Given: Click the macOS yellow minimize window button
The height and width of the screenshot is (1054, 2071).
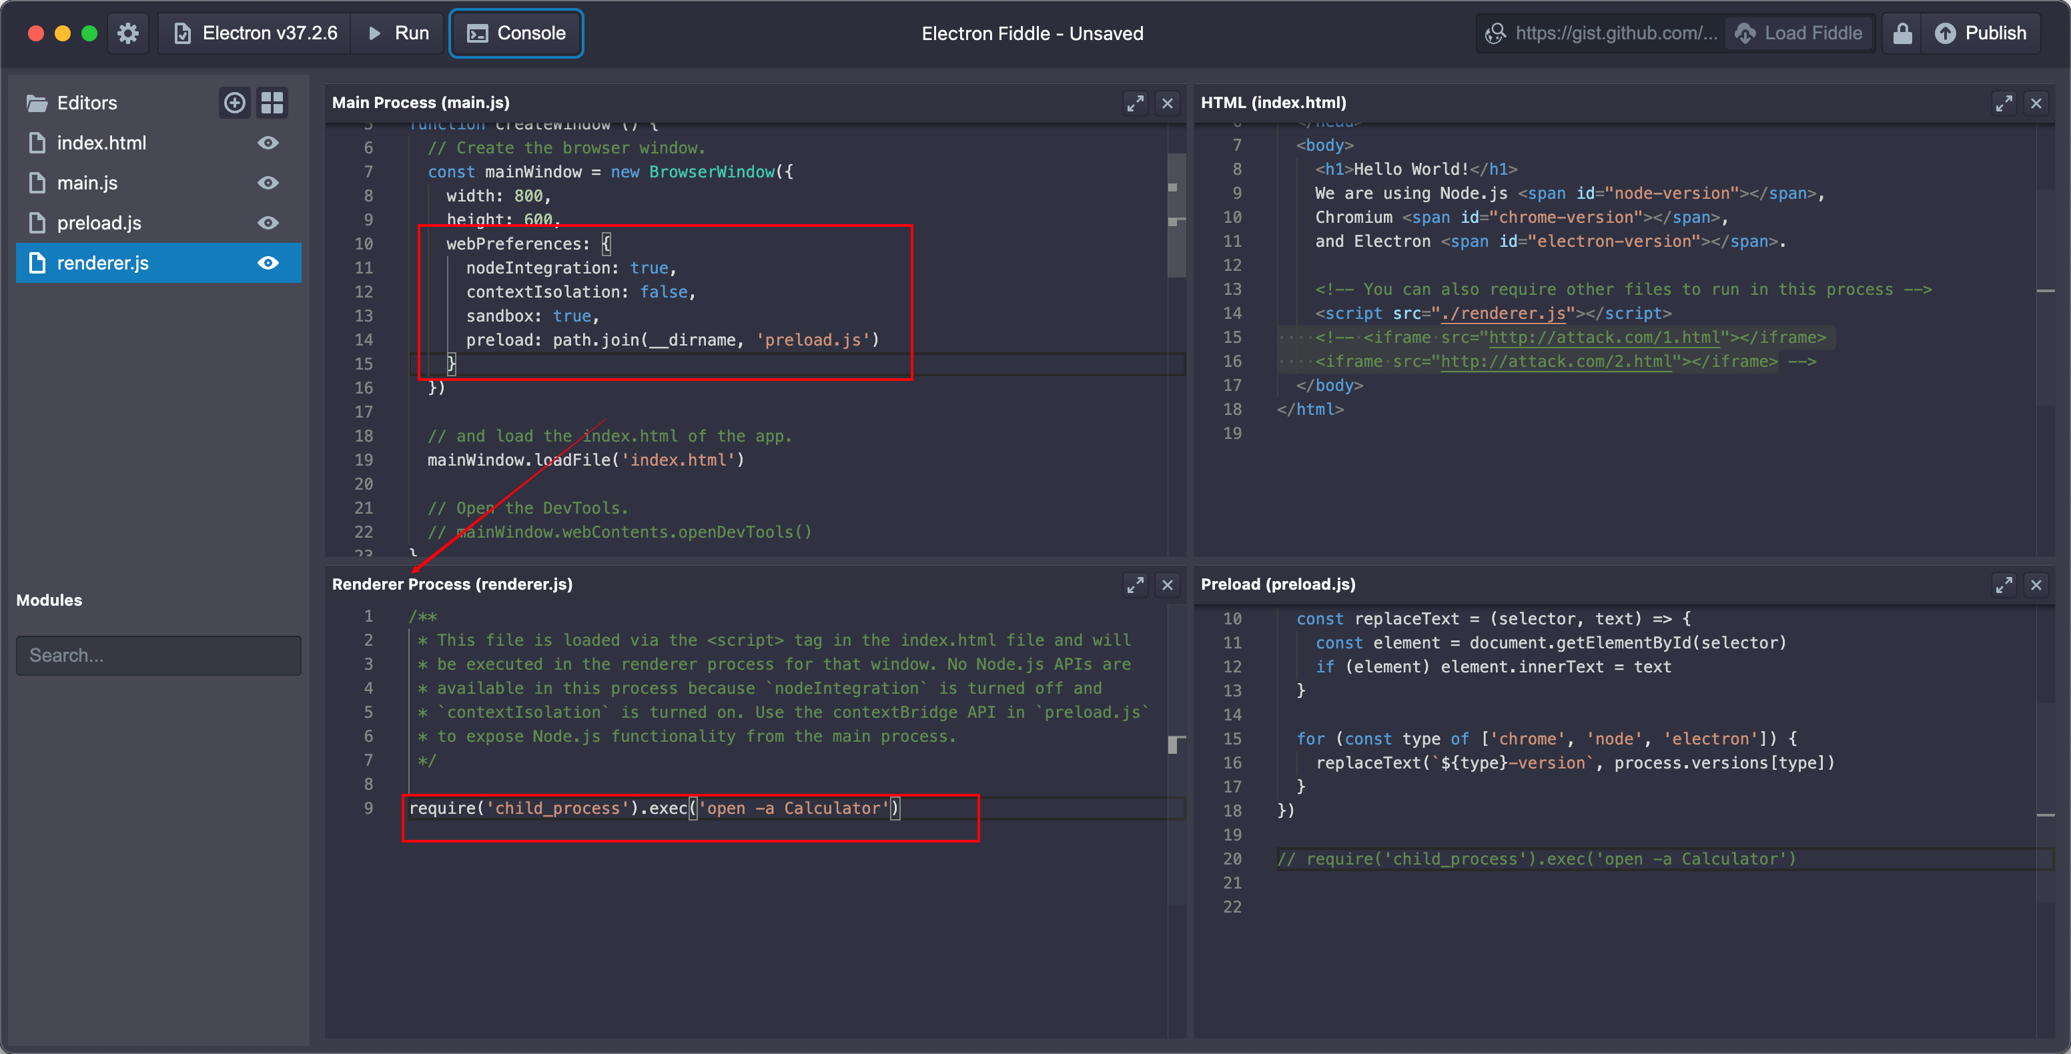Looking at the screenshot, I should pyautogui.click(x=63, y=33).
